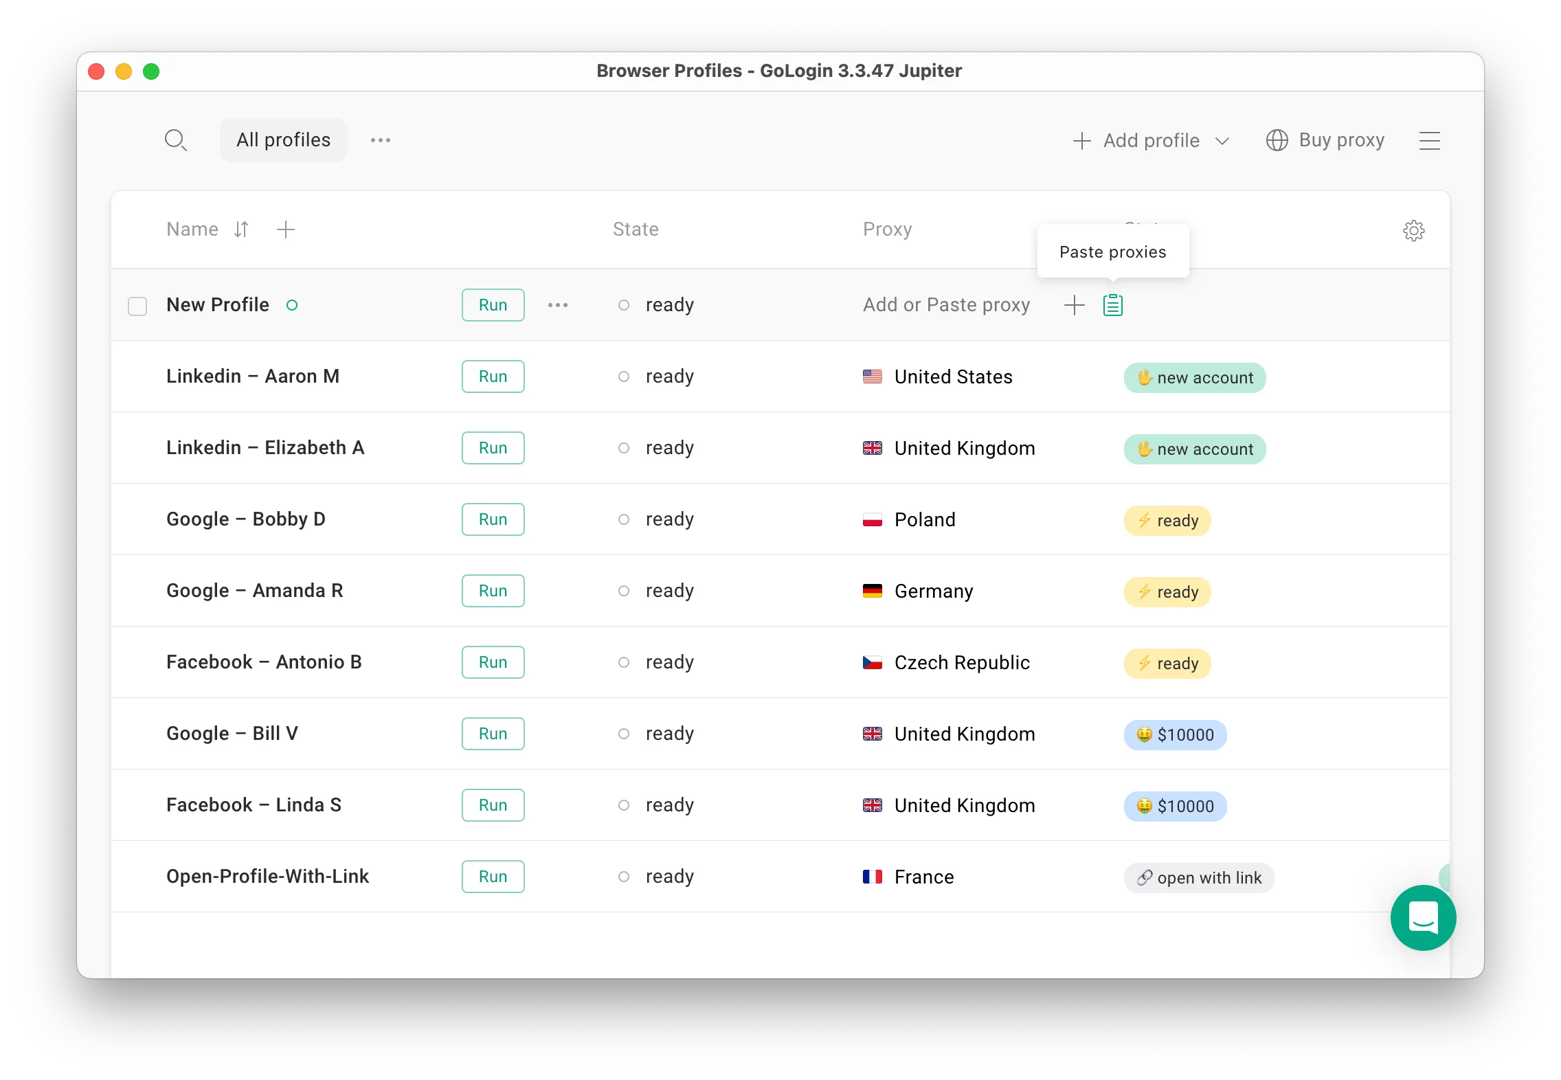Click the State column header
This screenshot has width=1561, height=1080.
[636, 229]
